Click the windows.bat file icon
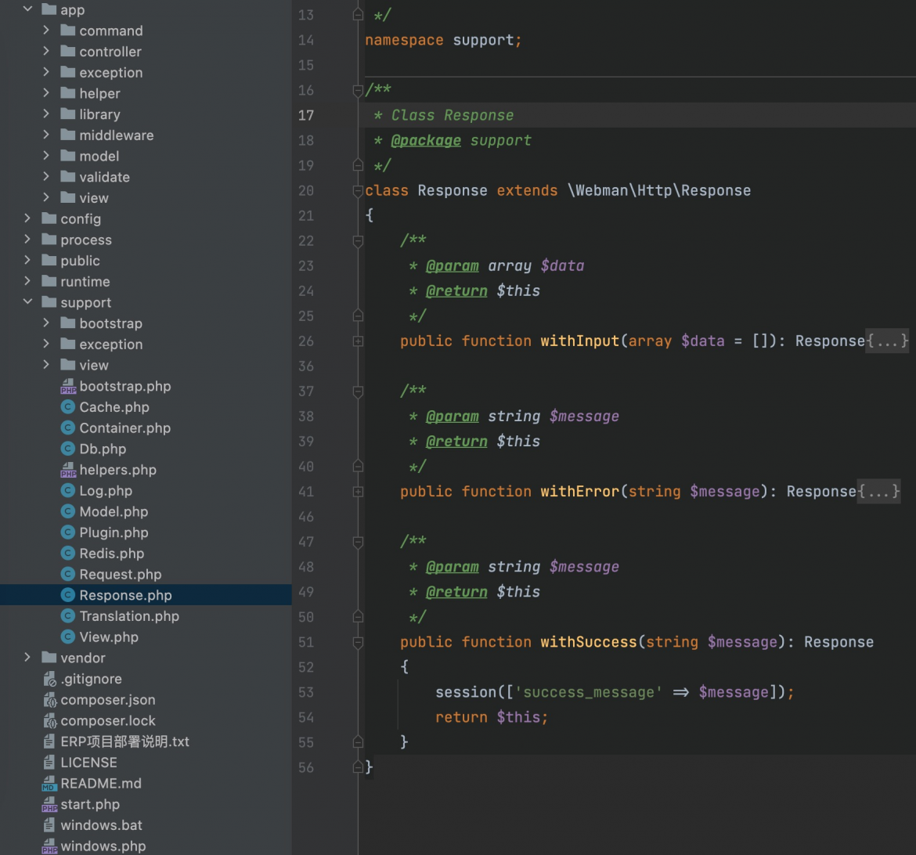This screenshot has height=855, width=916. [49, 824]
